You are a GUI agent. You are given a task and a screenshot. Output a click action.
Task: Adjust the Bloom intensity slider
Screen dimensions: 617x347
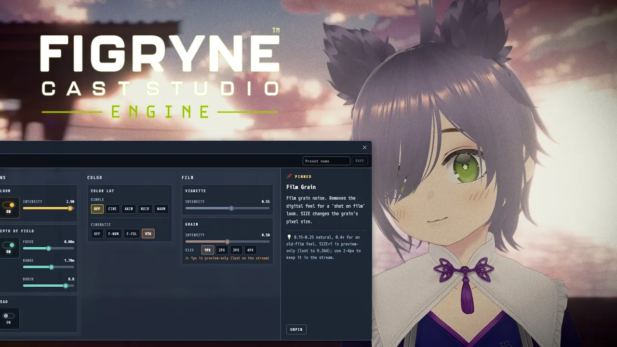pyautogui.click(x=49, y=208)
